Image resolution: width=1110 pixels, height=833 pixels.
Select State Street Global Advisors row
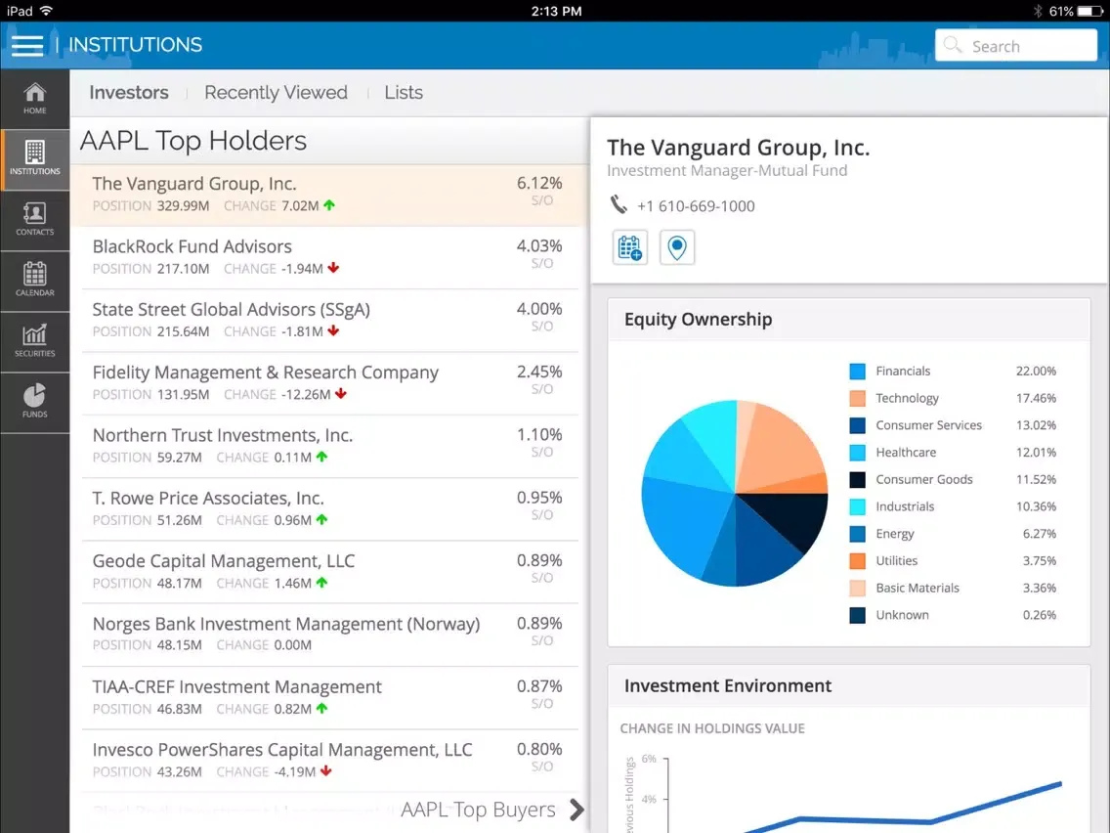tap(330, 320)
